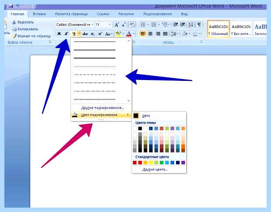
Task: Open font size combo box 11
Action: tap(103, 25)
